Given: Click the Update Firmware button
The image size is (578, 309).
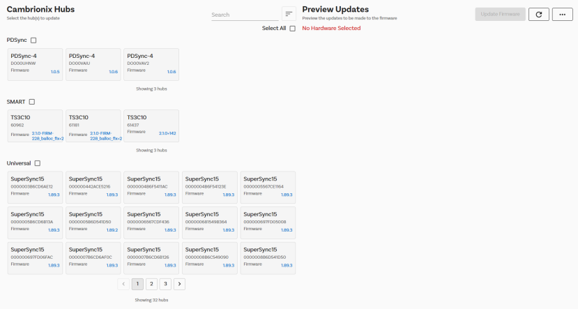Looking at the screenshot, I should [500, 15].
